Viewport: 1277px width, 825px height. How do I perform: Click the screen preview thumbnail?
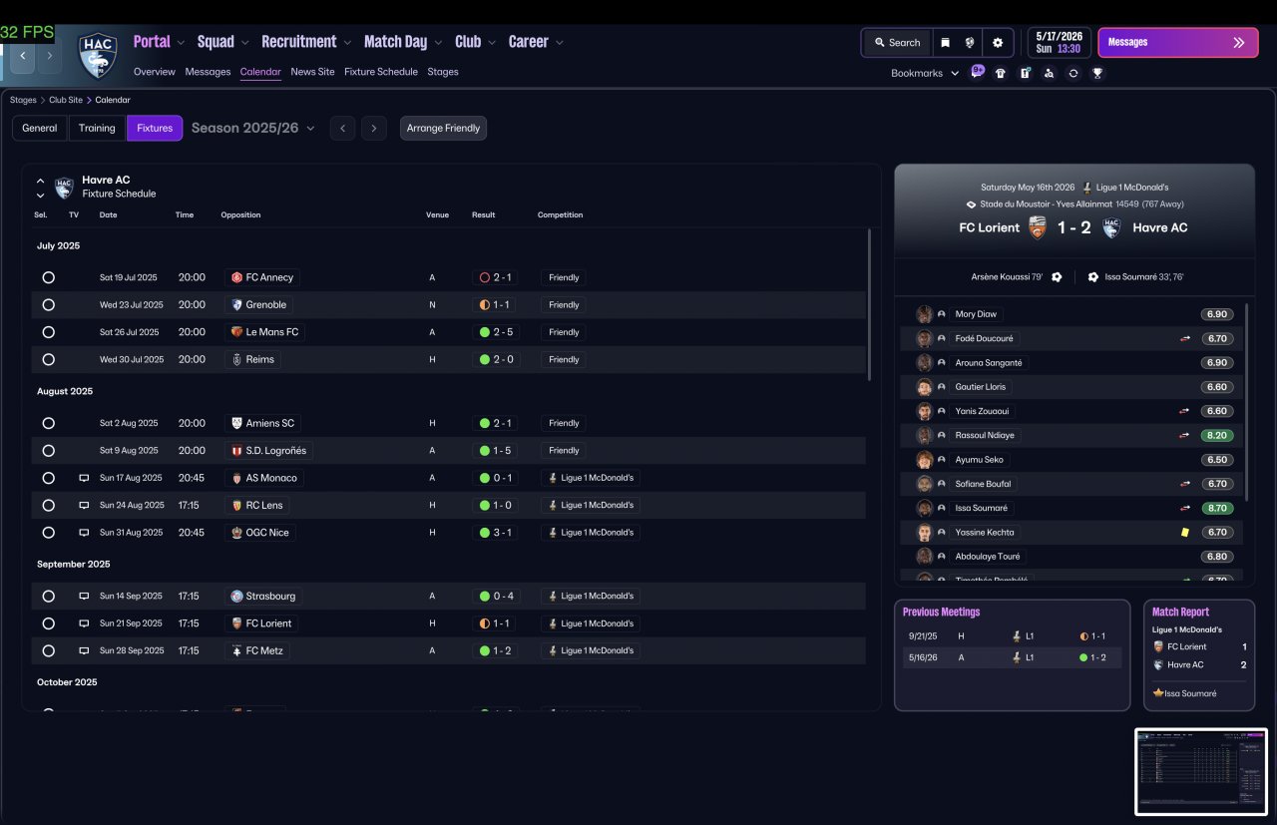[x=1201, y=772]
